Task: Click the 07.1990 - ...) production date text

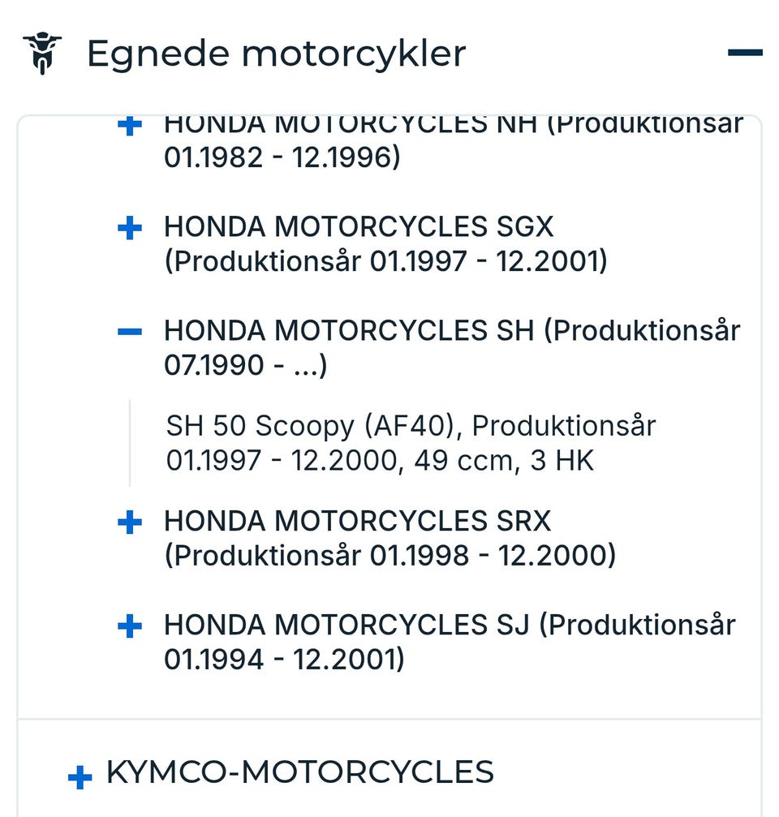Action: pyautogui.click(x=245, y=365)
